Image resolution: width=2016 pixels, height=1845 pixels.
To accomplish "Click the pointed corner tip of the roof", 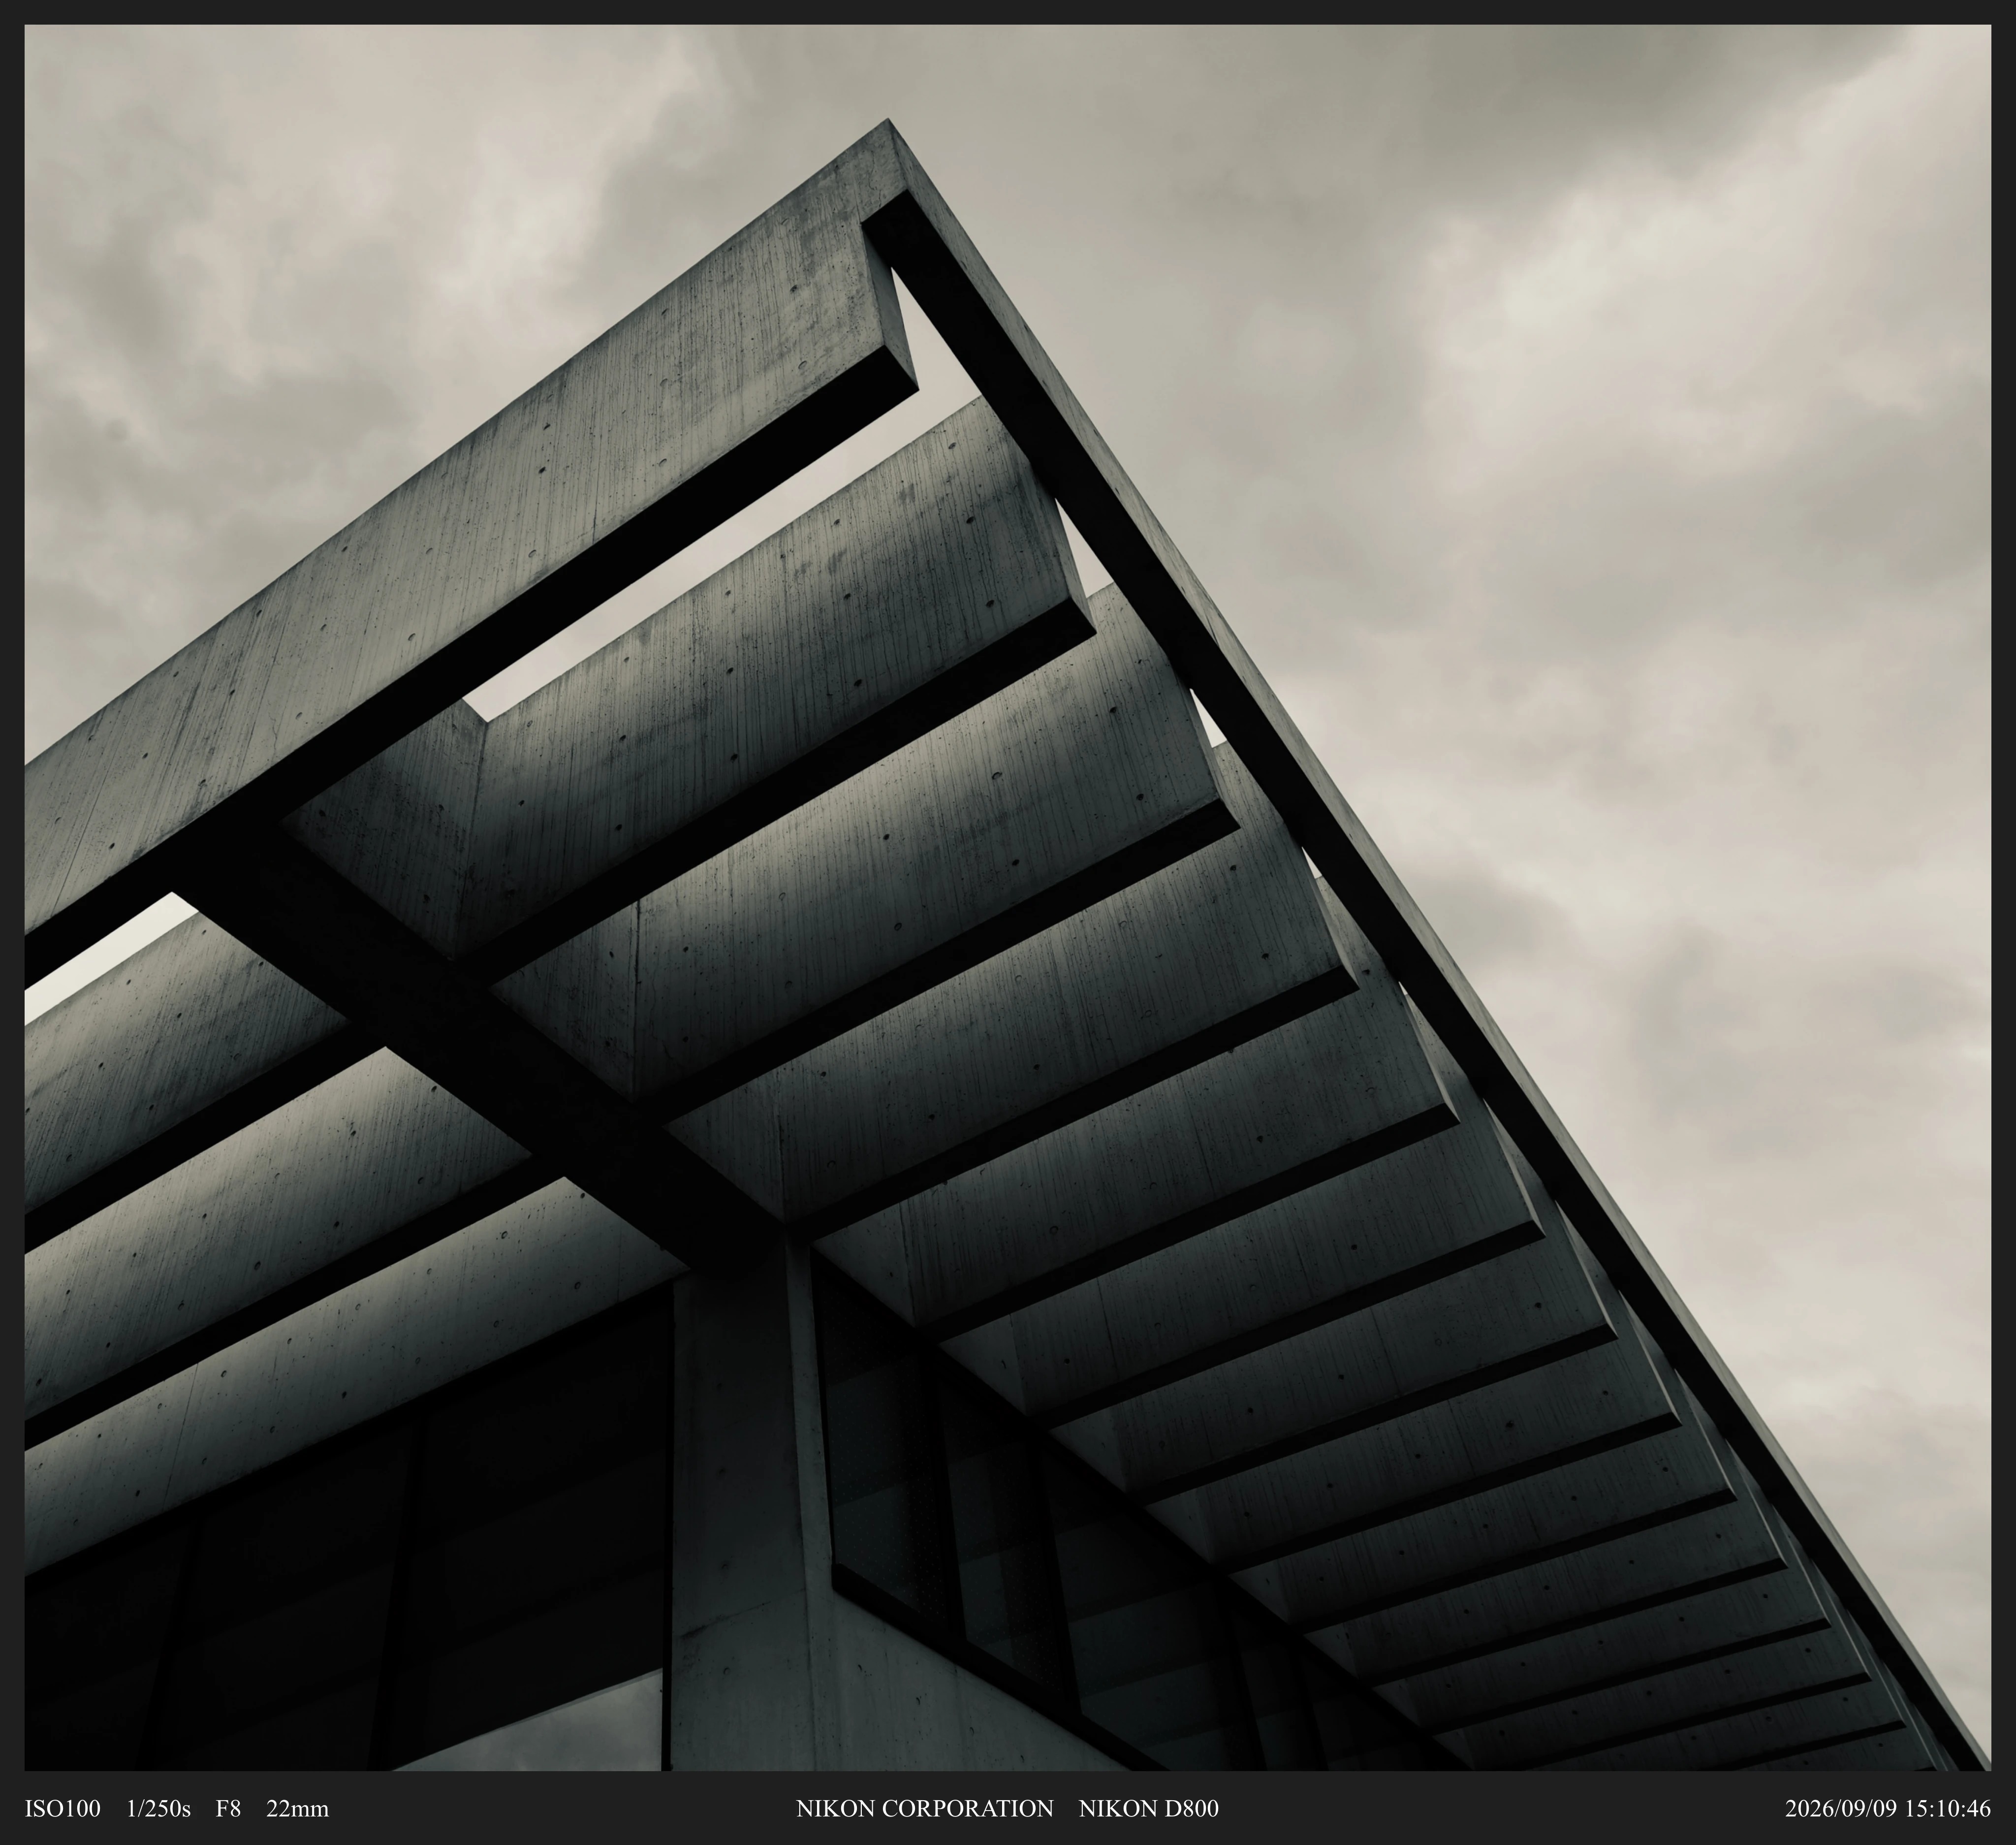I will click(889, 126).
